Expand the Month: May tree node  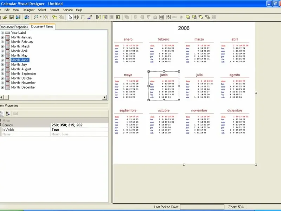tap(2, 56)
